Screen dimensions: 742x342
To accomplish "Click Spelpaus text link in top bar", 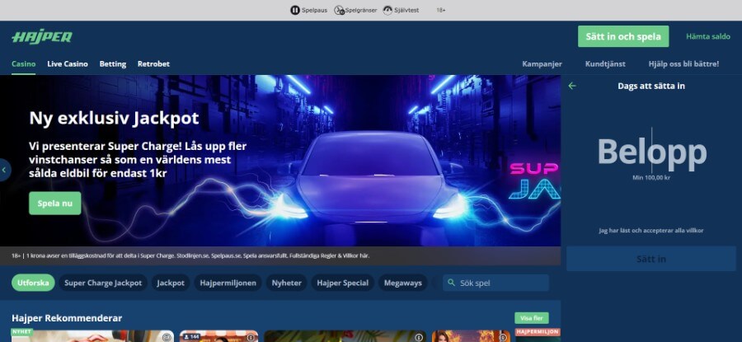I will [314, 10].
